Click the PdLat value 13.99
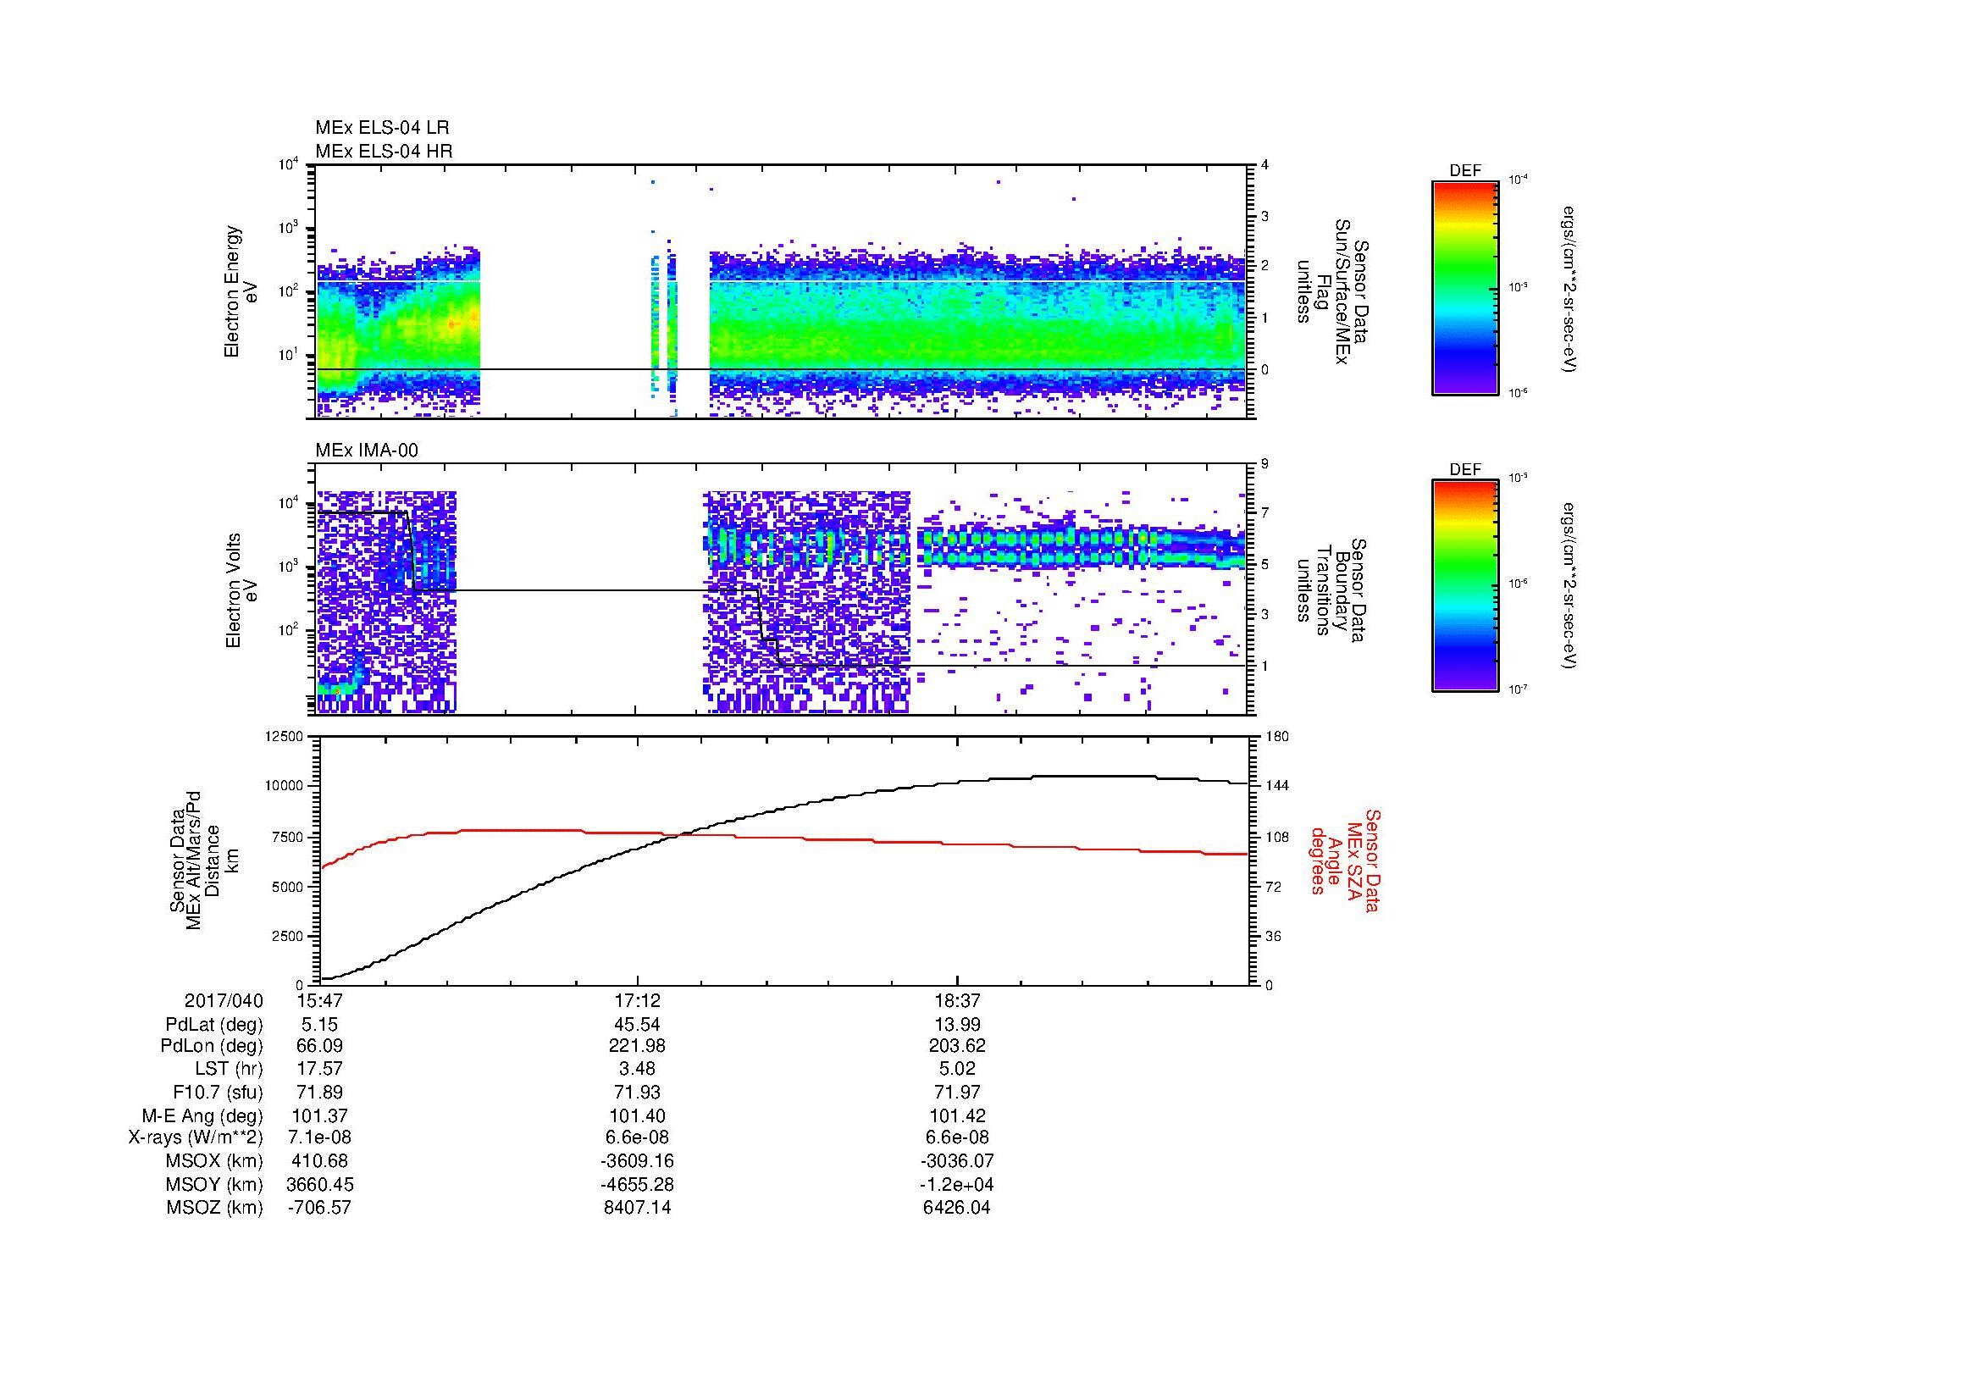Screen dimensions: 1981x1400 (957, 1025)
